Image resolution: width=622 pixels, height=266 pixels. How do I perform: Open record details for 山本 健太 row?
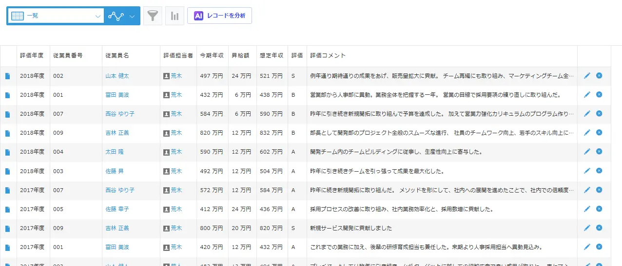click(7, 76)
